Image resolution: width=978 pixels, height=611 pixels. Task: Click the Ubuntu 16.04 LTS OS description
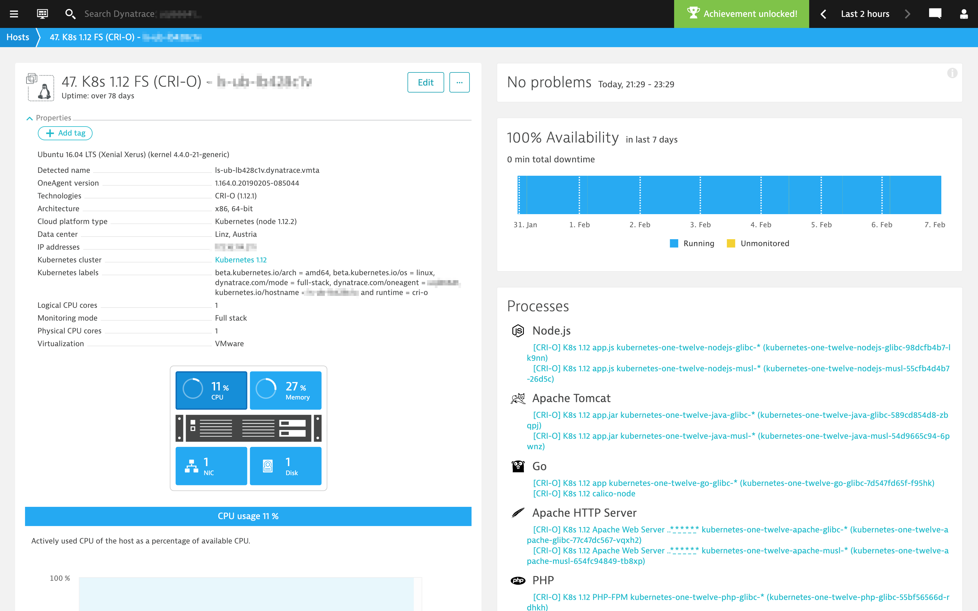point(133,154)
